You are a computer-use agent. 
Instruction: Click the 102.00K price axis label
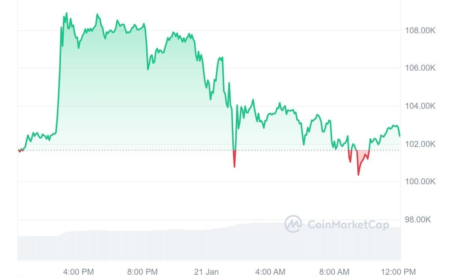coord(420,144)
